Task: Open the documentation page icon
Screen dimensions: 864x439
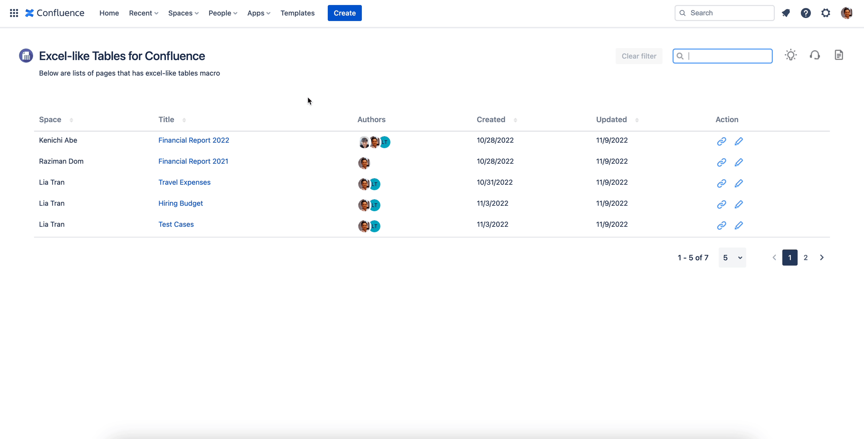Action: click(838, 56)
